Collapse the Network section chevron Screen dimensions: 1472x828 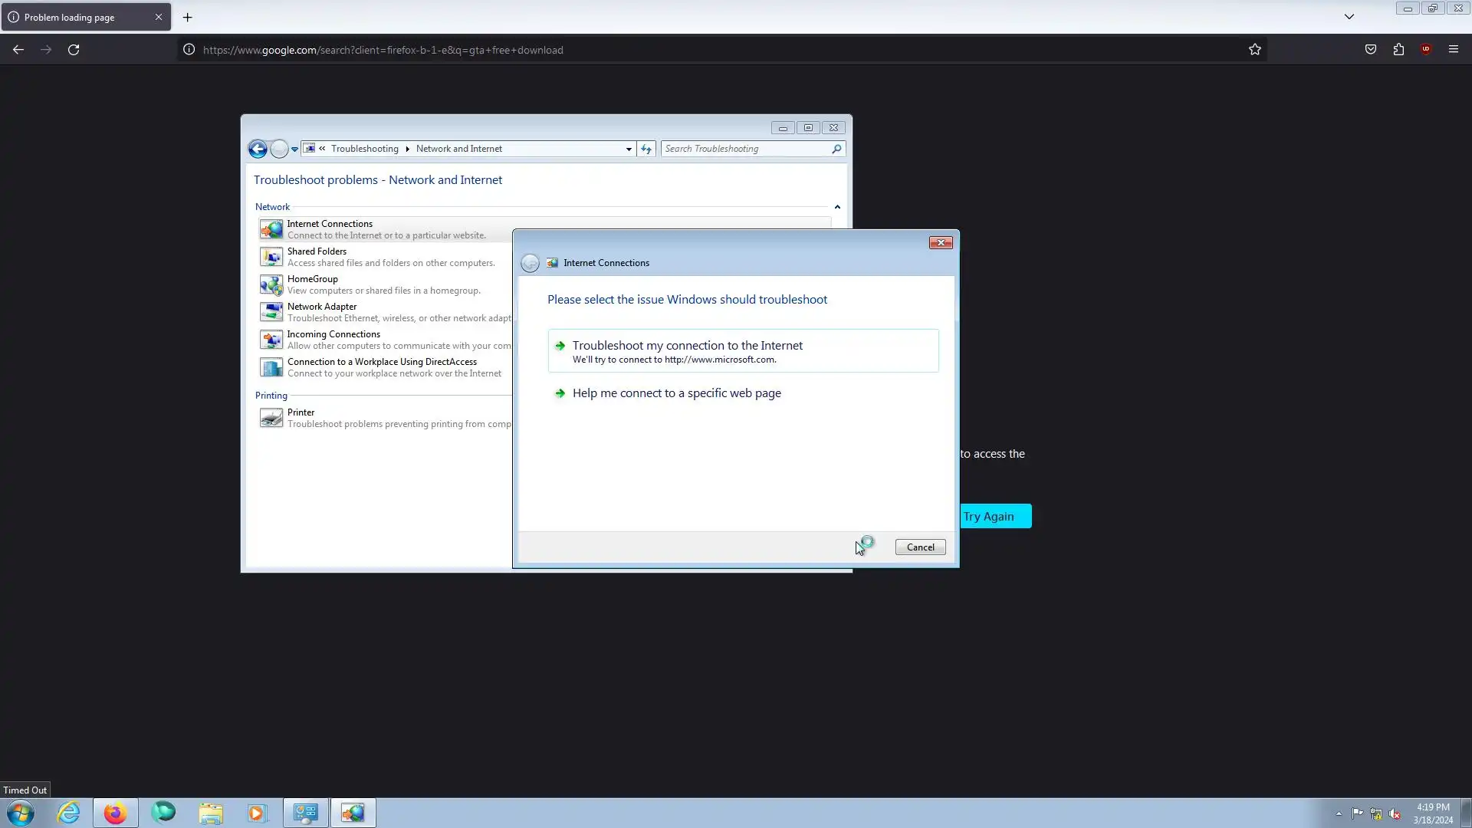837,207
